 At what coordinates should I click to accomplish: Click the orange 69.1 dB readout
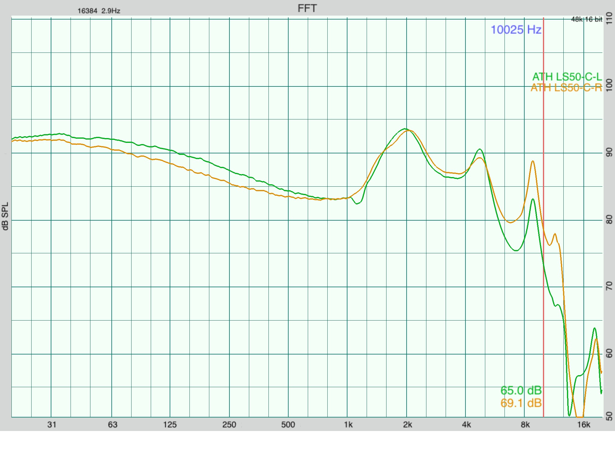(521, 403)
